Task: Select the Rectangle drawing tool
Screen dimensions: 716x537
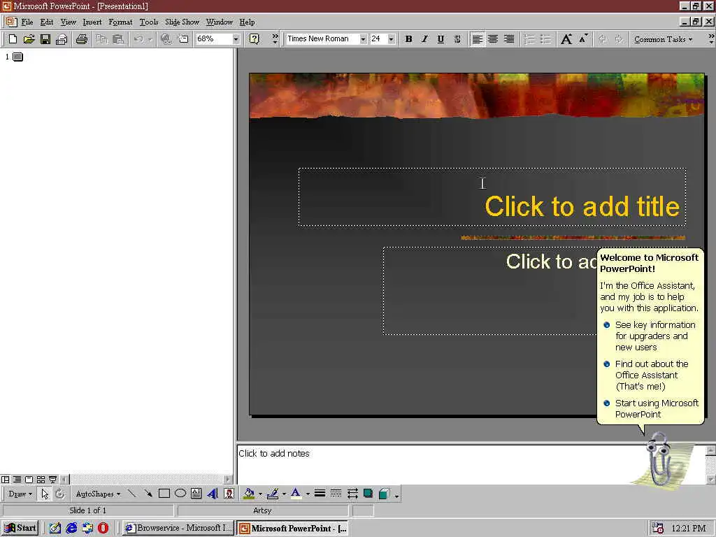Action: click(164, 494)
